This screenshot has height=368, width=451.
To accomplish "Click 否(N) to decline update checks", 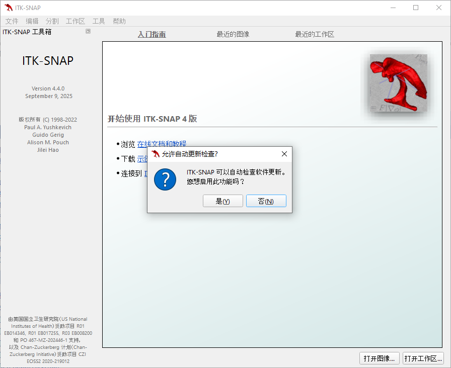I will point(266,201).
